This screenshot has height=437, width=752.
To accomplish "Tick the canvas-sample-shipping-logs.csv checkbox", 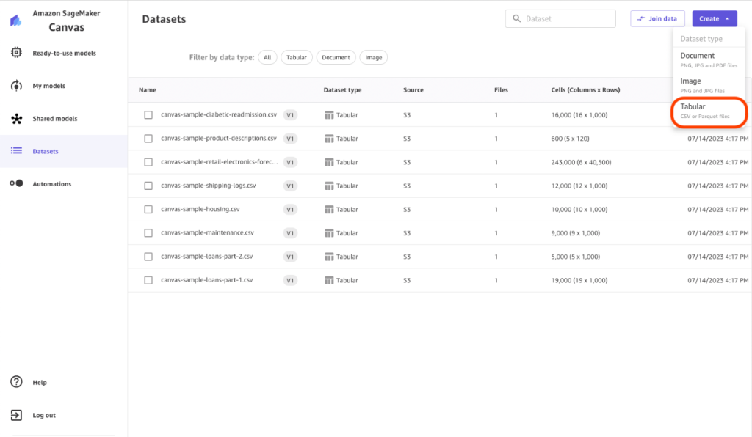I will coord(148,186).
